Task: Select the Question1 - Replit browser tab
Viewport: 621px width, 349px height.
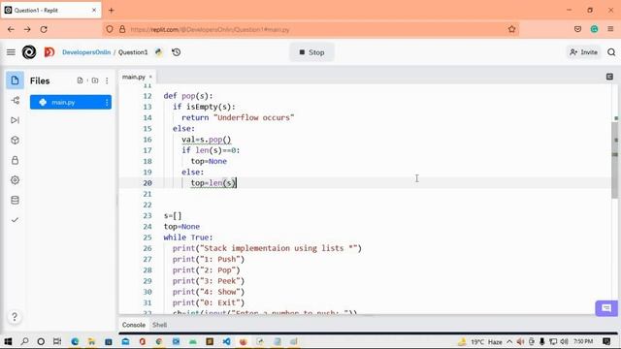Action: (x=51, y=11)
